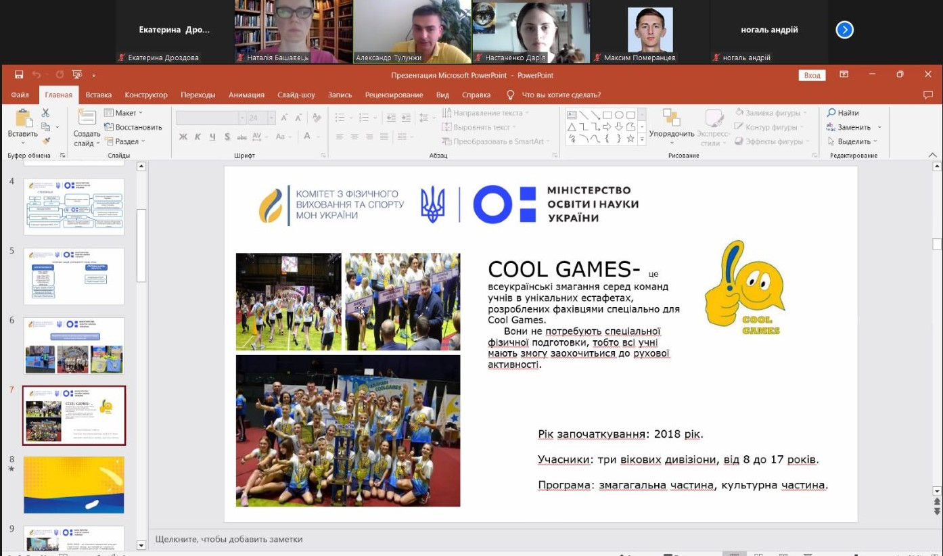Select the star shape in shapes gallery
Viewport: 943px width, 556px height.
coord(630,139)
